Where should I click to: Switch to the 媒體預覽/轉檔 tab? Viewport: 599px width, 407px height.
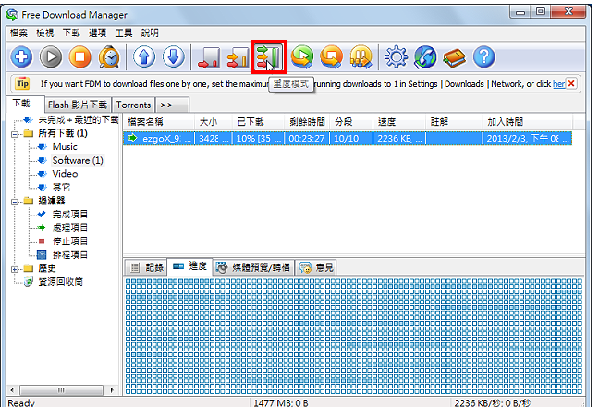(253, 267)
